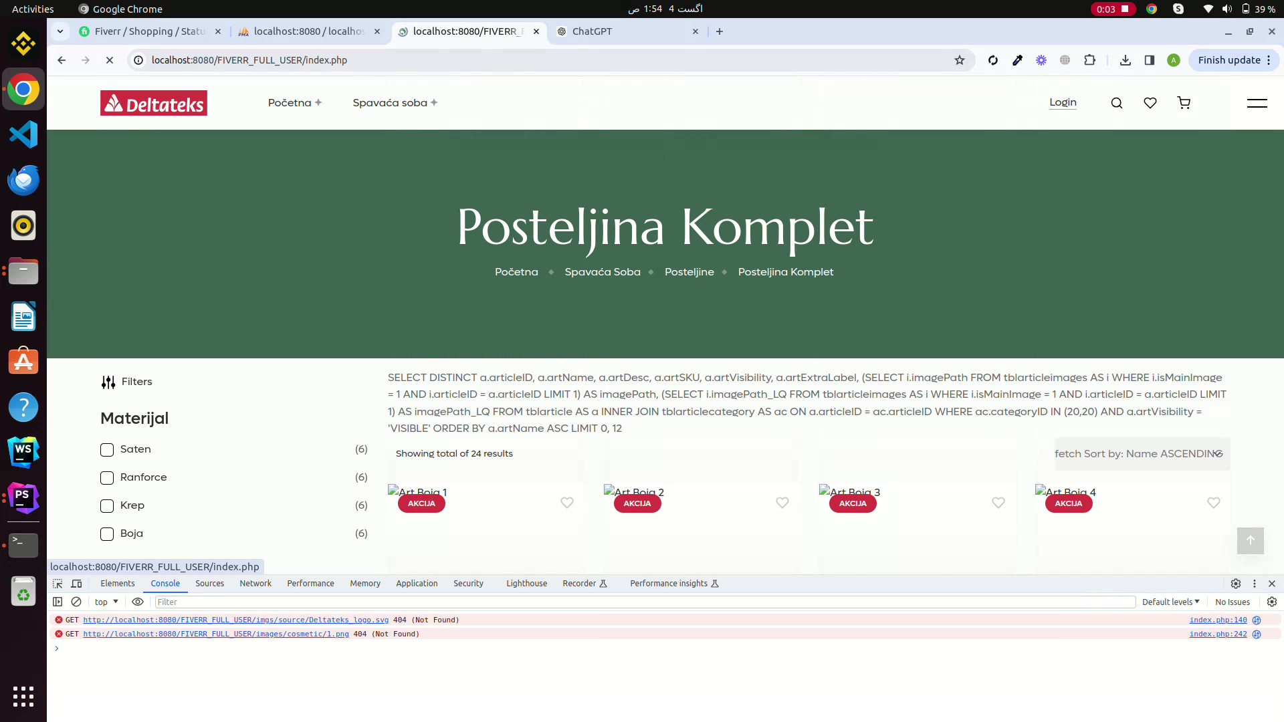The height and width of the screenshot is (722, 1284).
Task: Click the Deltateks_logo.svg error URL link
Action: point(235,620)
